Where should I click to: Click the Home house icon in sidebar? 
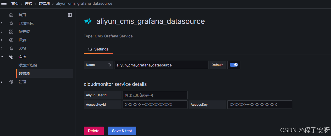point(11,15)
